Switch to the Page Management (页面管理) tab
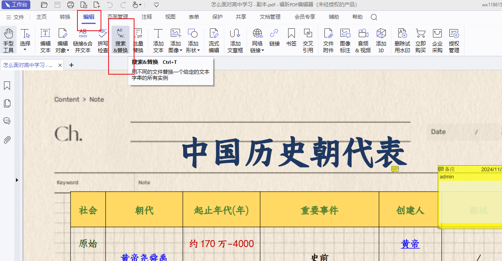Screen dimensions: 502x261 tap(118, 17)
